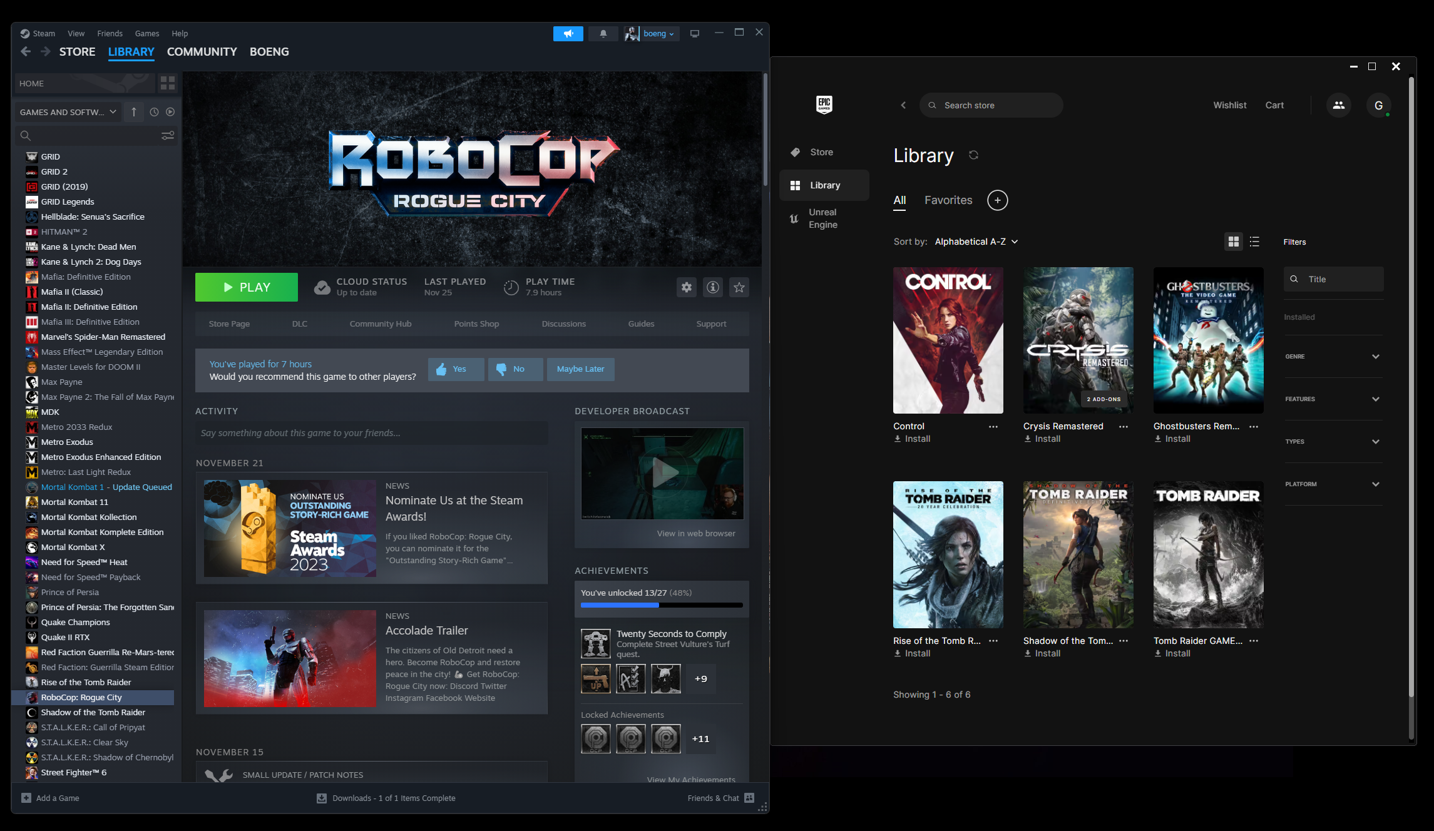Vote No on recommending RoboCop

point(515,369)
